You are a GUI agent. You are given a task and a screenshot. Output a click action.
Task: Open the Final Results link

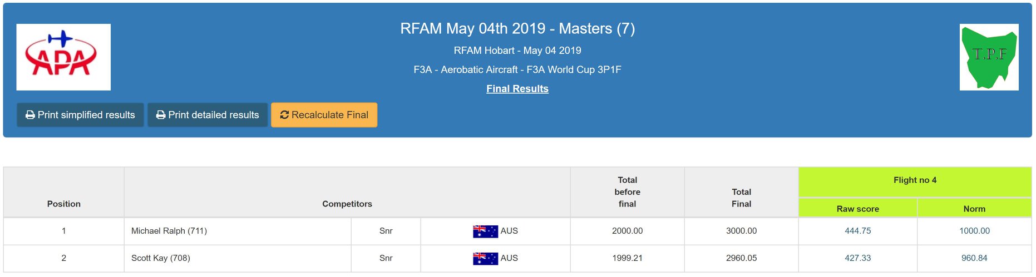coord(517,89)
